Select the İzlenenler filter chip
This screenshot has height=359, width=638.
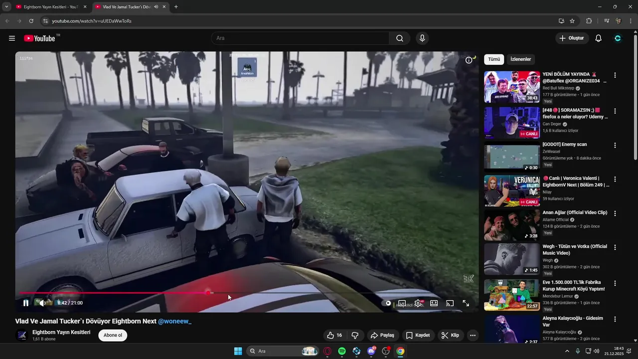pos(521,59)
